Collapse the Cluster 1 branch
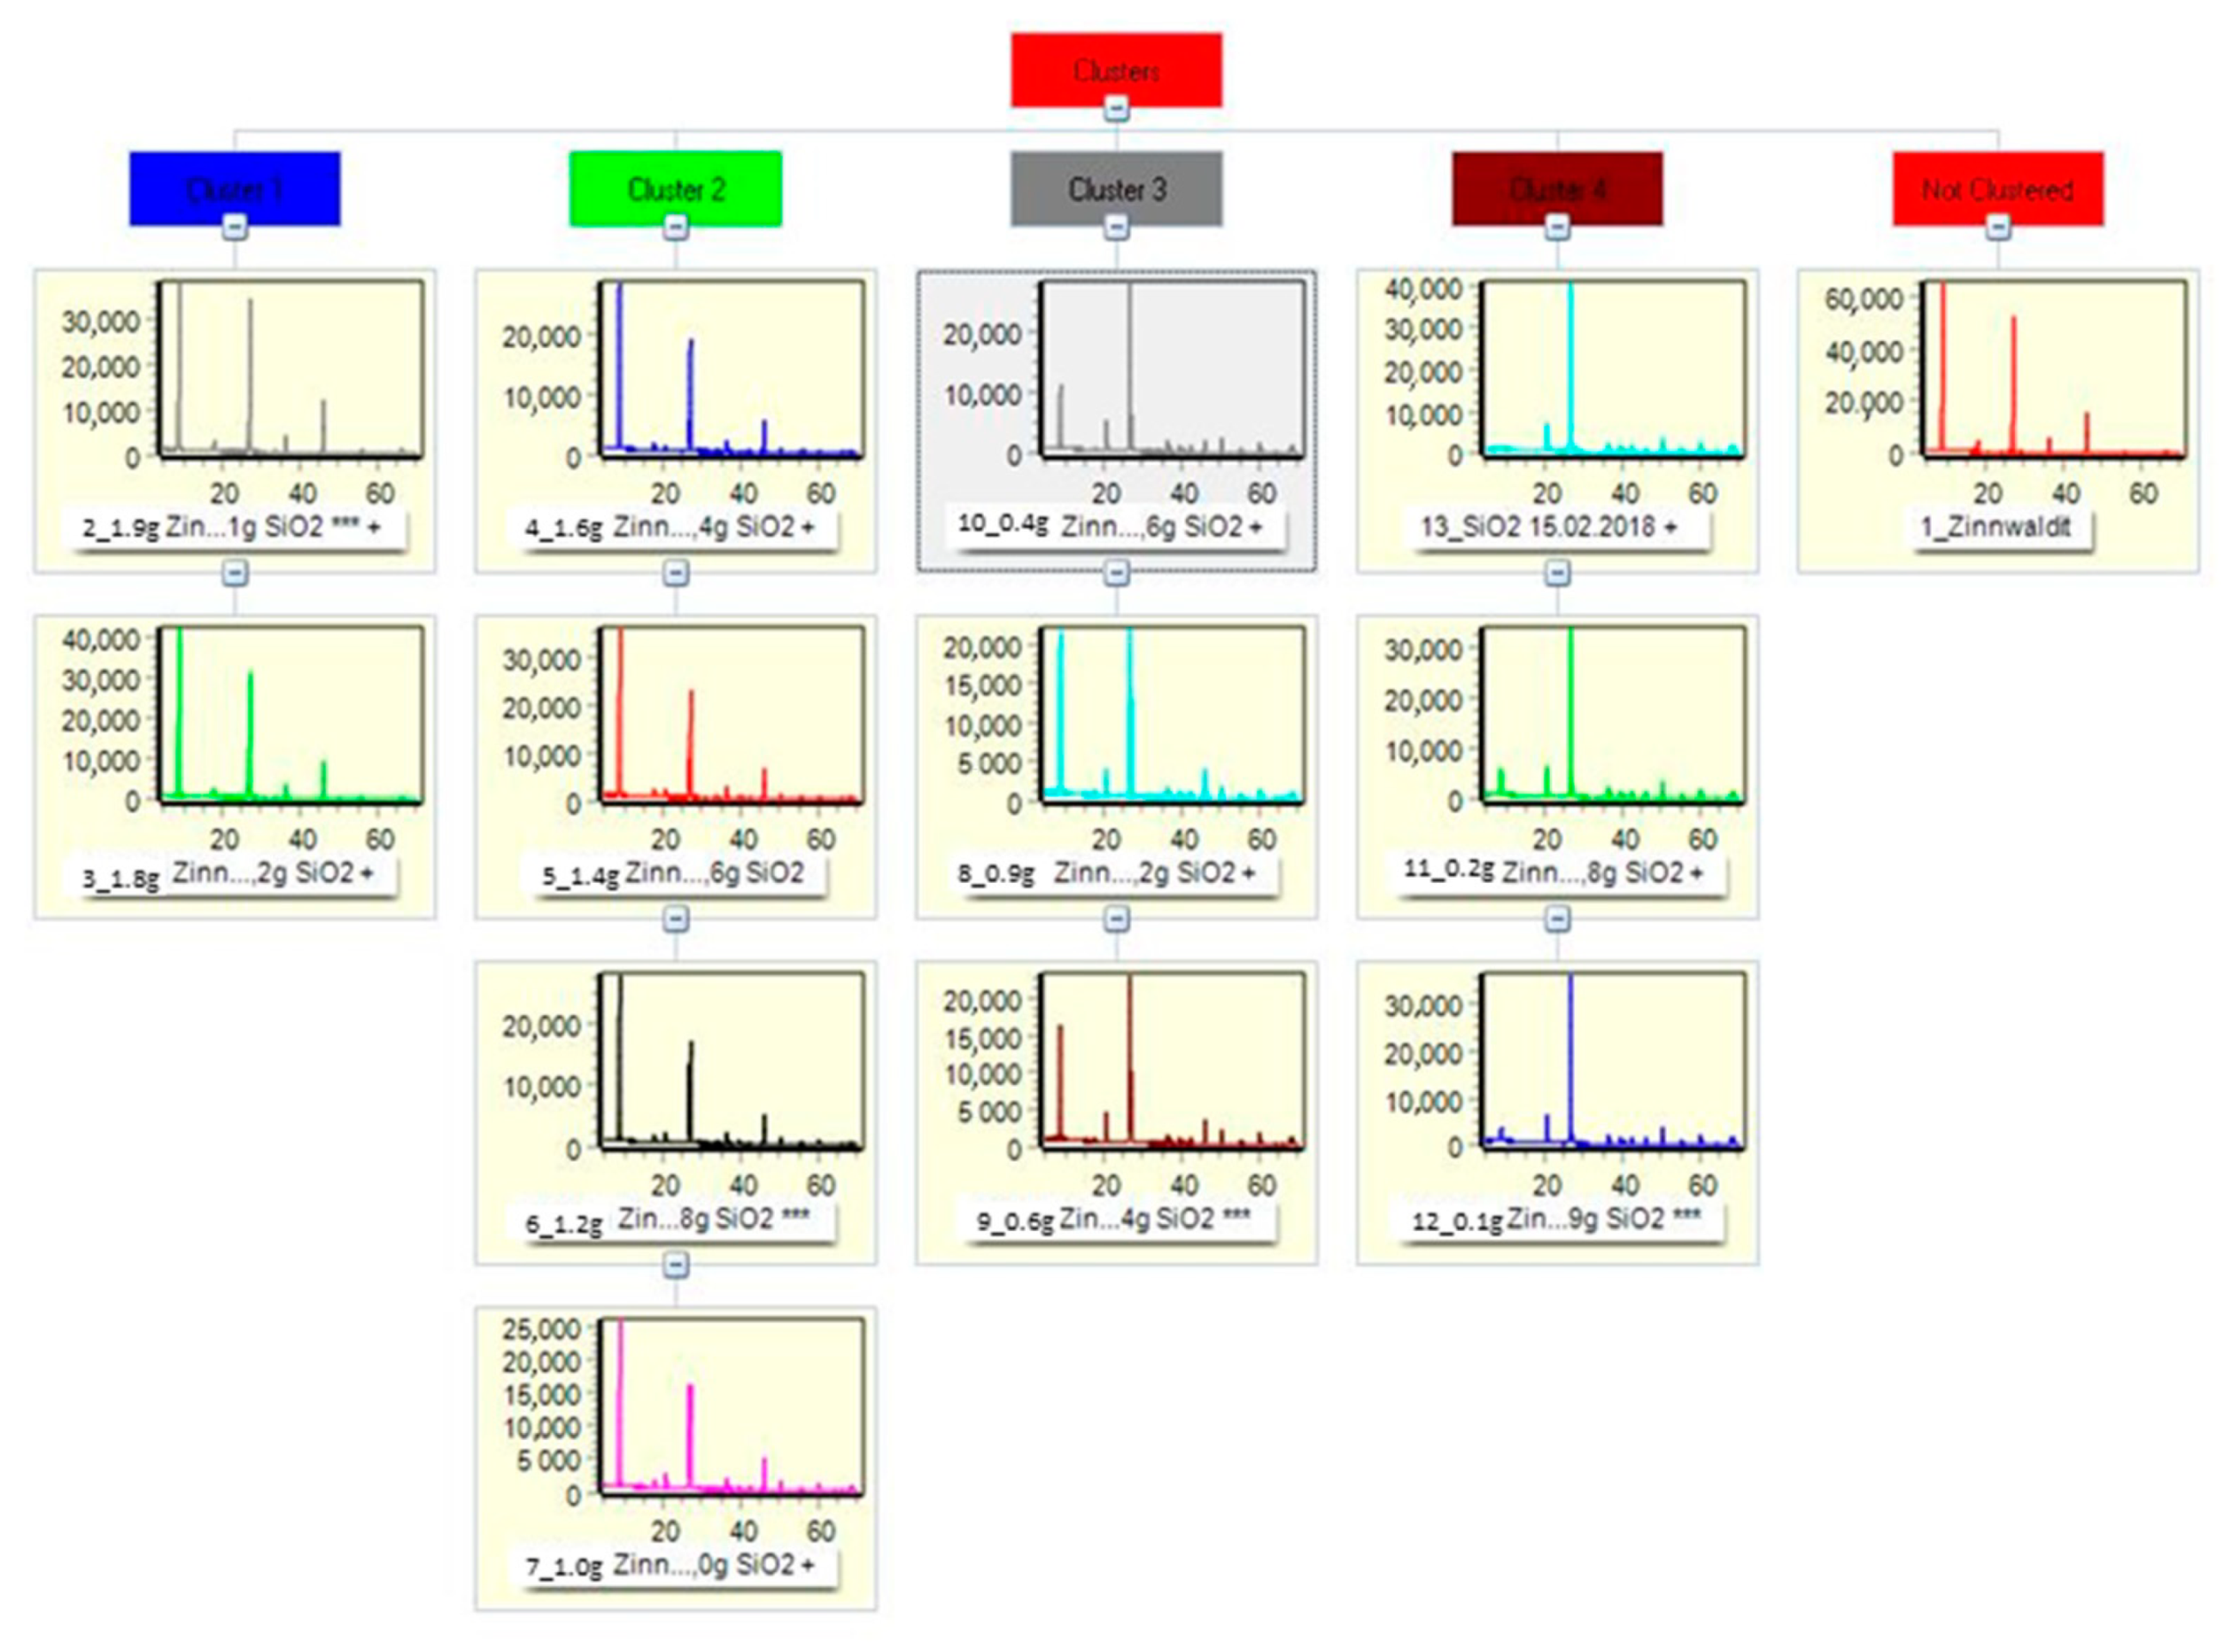The image size is (2224, 1642). 235,228
